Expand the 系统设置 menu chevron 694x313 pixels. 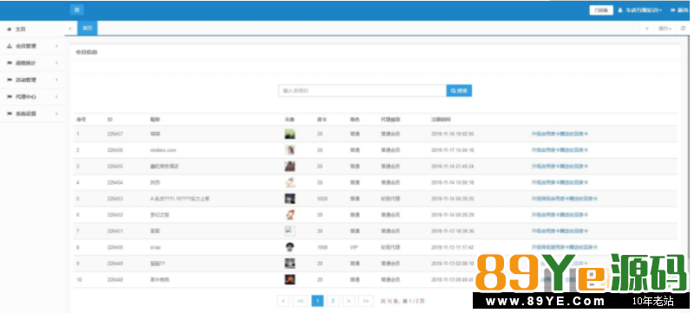coord(56,114)
